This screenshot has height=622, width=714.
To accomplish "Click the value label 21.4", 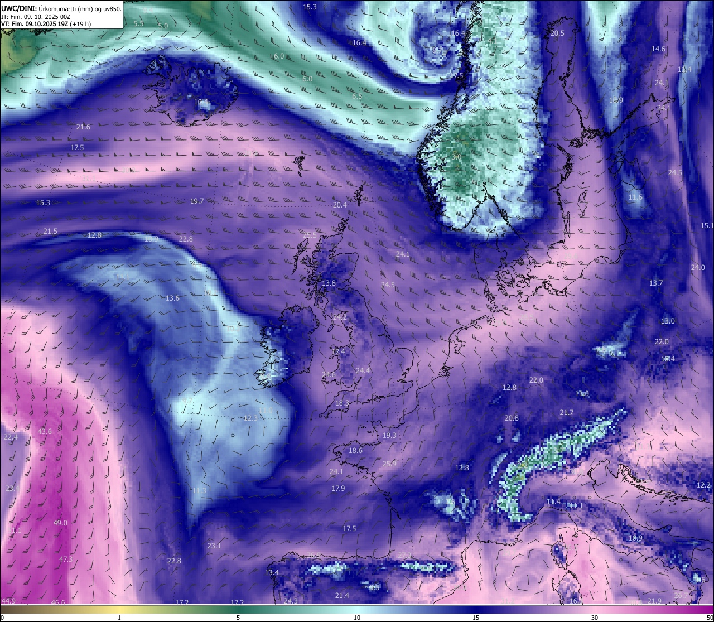I will tap(342, 595).
